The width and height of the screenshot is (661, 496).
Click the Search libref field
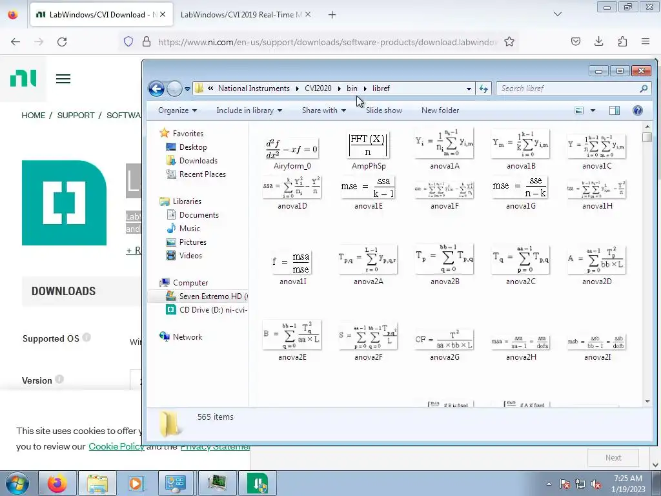coord(573,88)
